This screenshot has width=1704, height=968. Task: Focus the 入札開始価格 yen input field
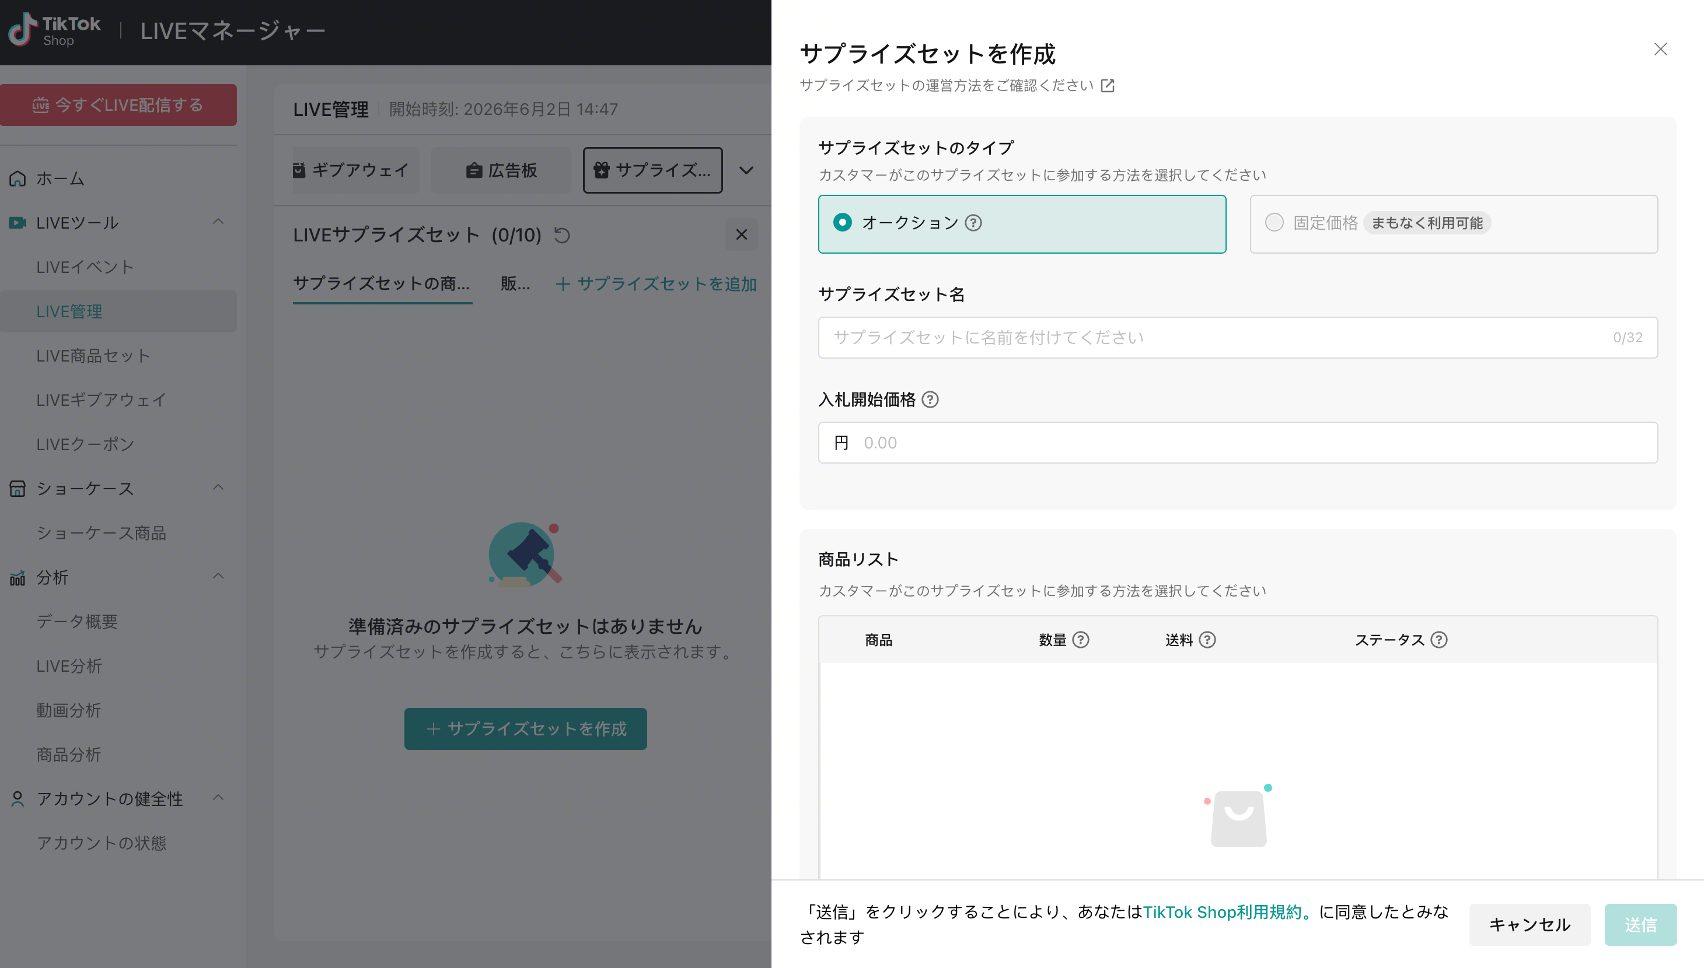pos(1238,443)
